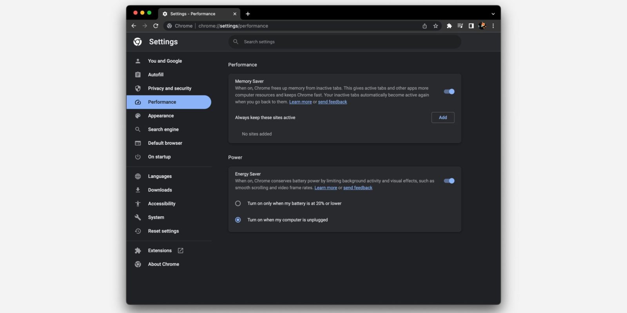Turn off the Energy Saver toggle

(449, 181)
